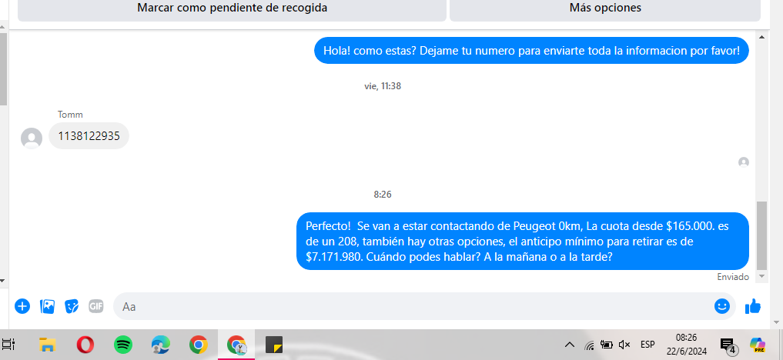
Task: Click Tomm's profile avatar
Action: click(32, 138)
